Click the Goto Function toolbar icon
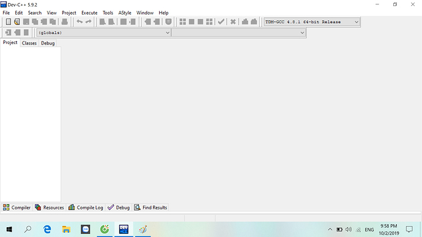Screen dimensions: 422x237 (124, 22)
